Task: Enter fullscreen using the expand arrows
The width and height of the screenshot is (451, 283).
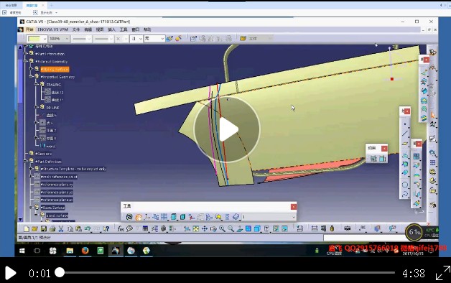Action: pos(442,273)
